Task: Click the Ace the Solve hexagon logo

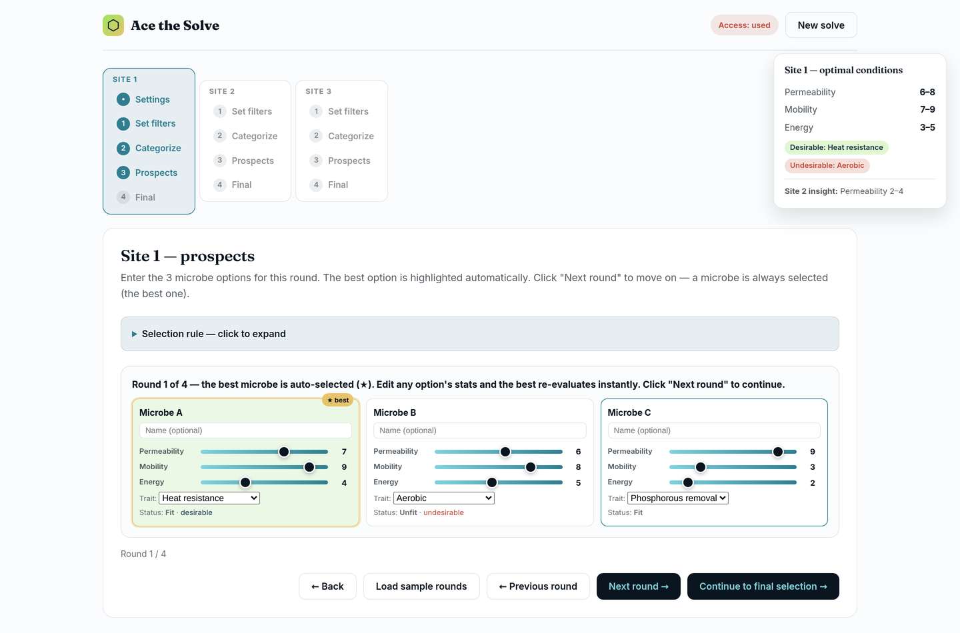Action: (113, 25)
